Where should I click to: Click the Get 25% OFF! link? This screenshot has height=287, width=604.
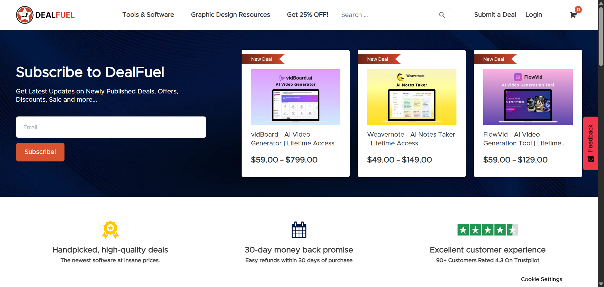[x=307, y=15]
